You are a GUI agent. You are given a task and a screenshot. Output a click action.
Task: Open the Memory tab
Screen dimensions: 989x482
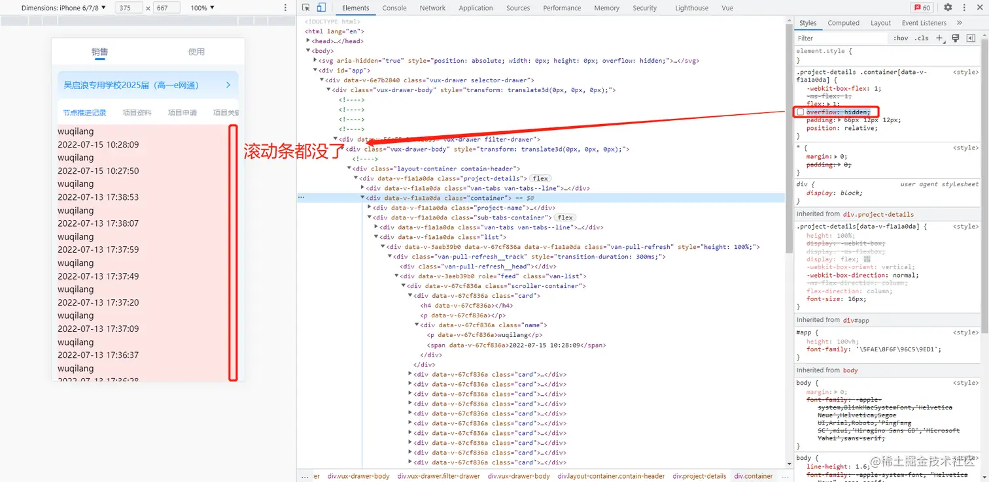(x=606, y=8)
